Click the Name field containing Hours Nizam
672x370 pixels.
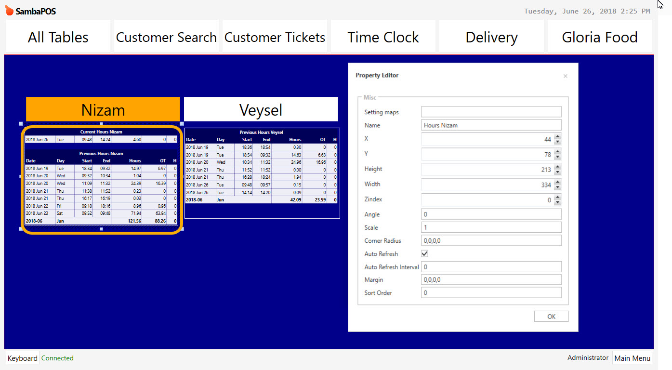pyautogui.click(x=491, y=125)
